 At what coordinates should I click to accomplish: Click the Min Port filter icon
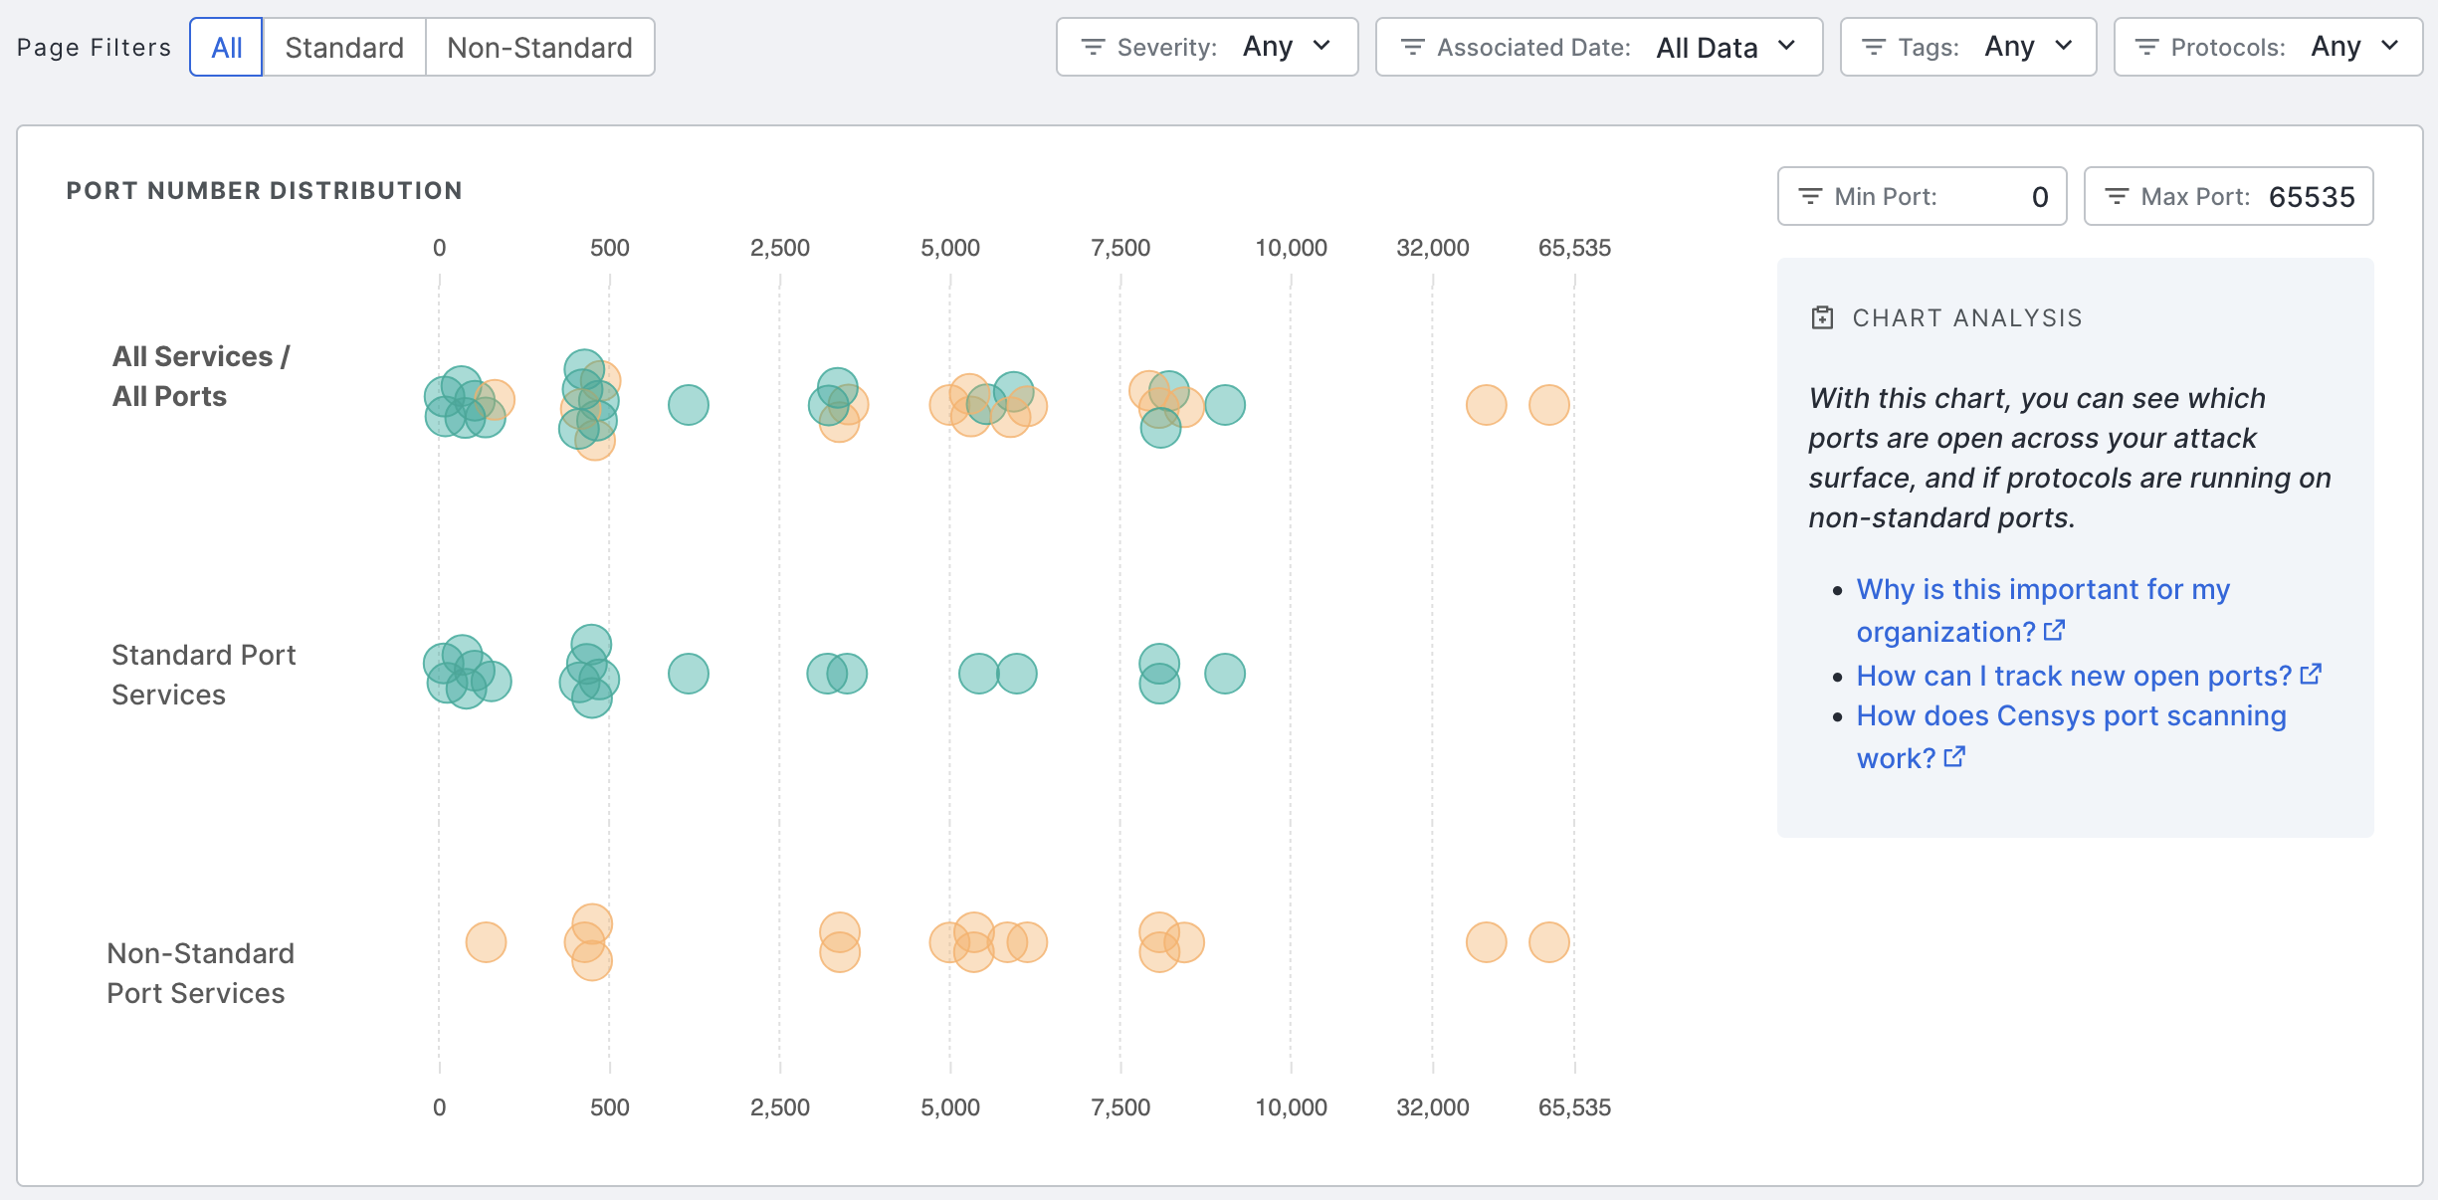click(1810, 196)
